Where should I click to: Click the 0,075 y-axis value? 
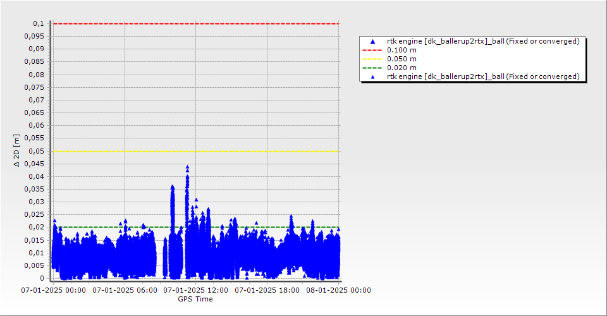(x=34, y=87)
